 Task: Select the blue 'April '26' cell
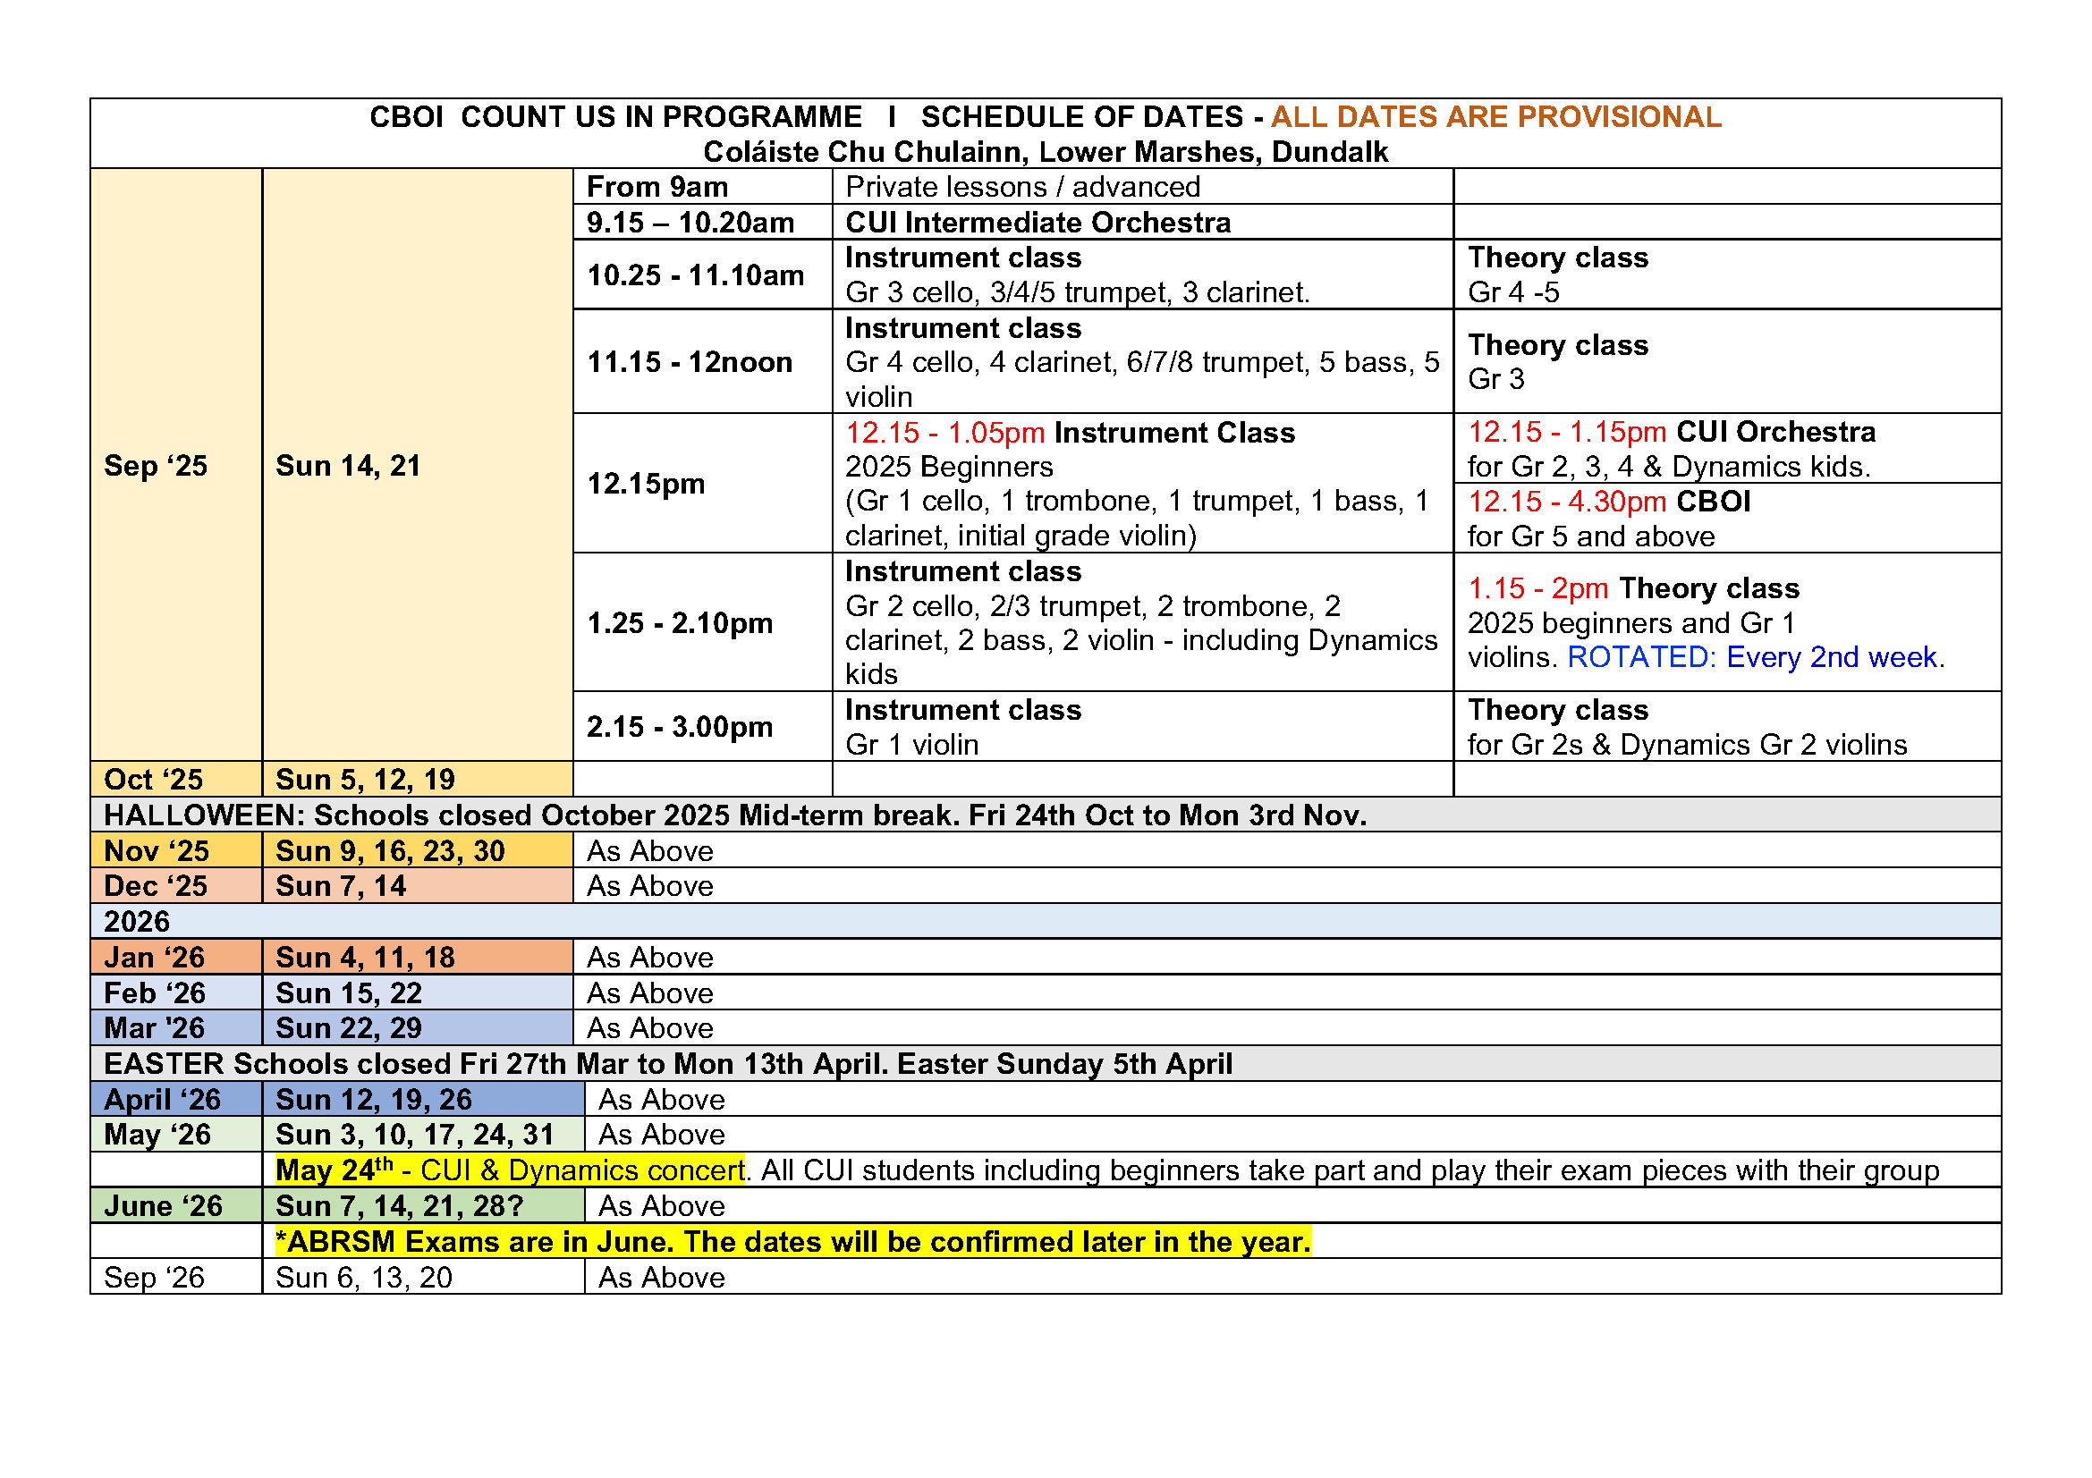(x=162, y=1100)
